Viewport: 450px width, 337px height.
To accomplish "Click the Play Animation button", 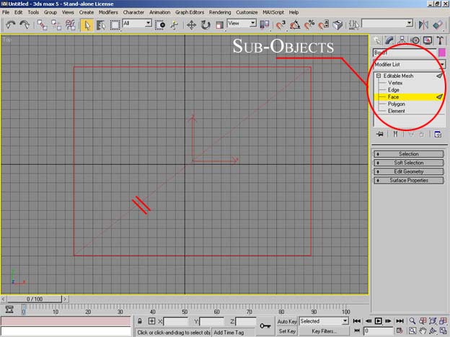I will pyautogui.click(x=379, y=321).
